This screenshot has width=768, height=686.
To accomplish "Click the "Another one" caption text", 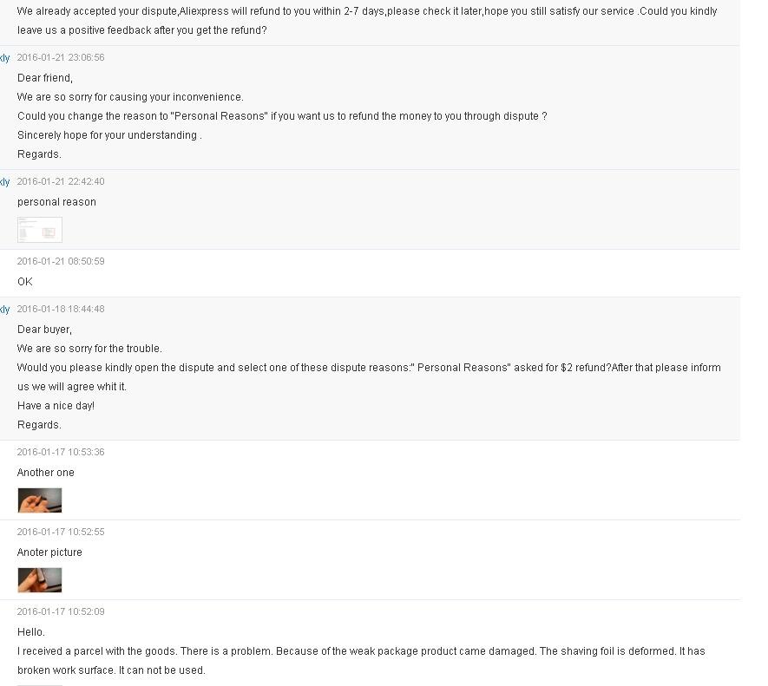I will [45, 473].
